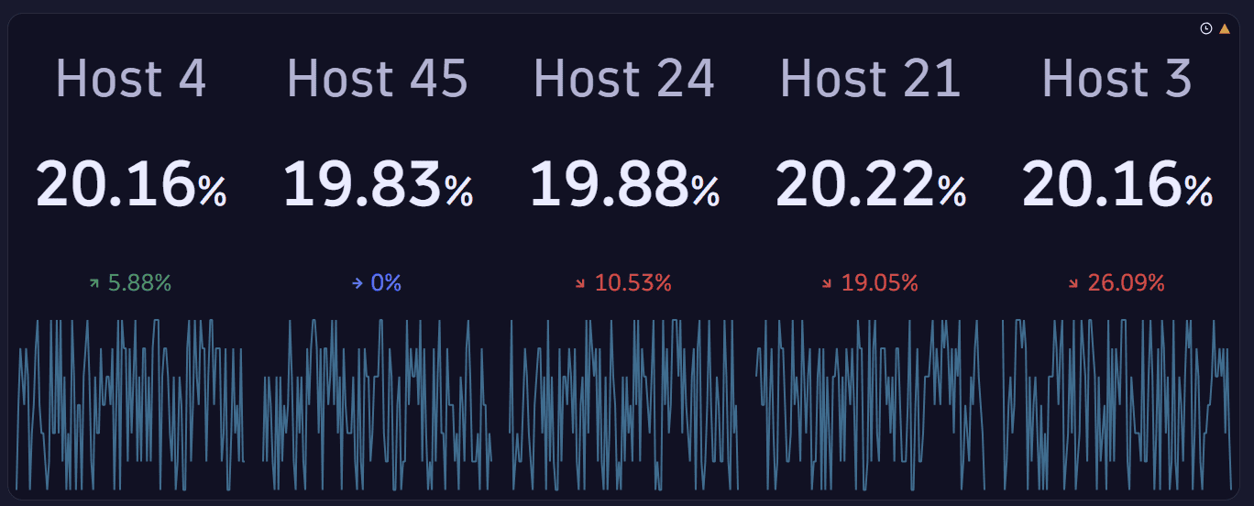Select the Host 3 title

(1116, 79)
